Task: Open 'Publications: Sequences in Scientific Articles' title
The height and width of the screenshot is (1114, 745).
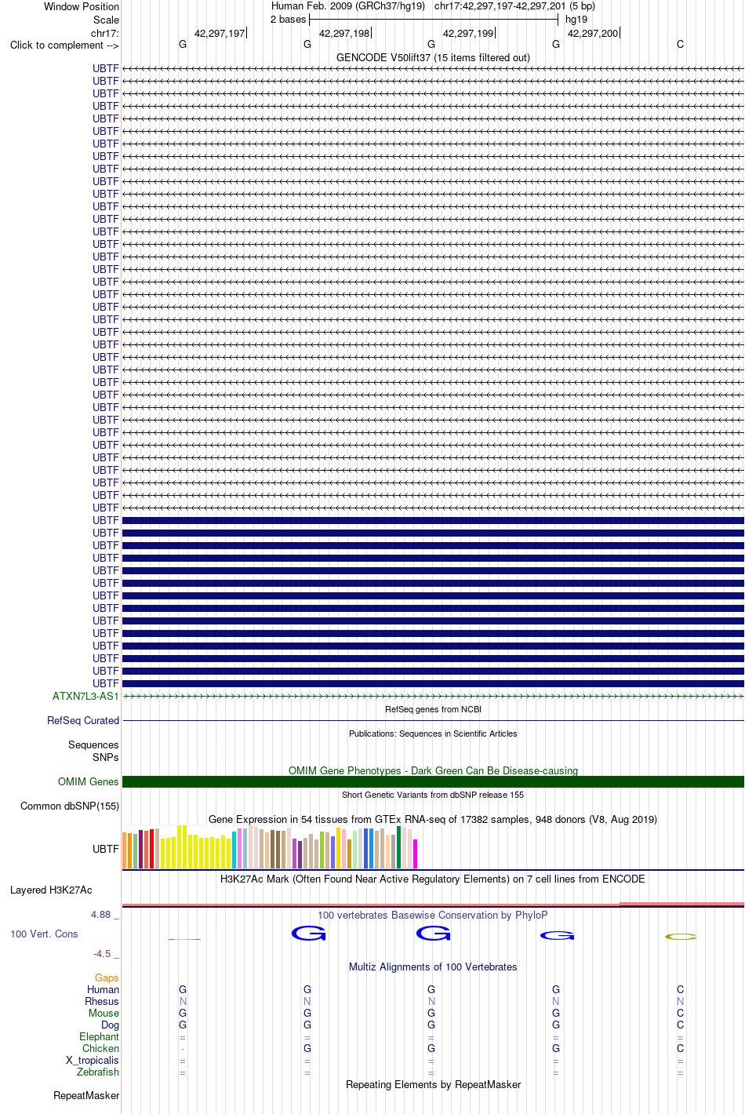Action: 433,734
